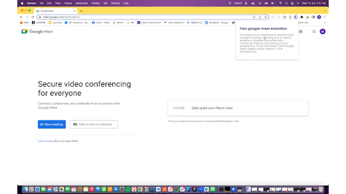Viewport: 346px width, 194px height.
Task: Click the battery status icon
Action: (x=273, y=3)
